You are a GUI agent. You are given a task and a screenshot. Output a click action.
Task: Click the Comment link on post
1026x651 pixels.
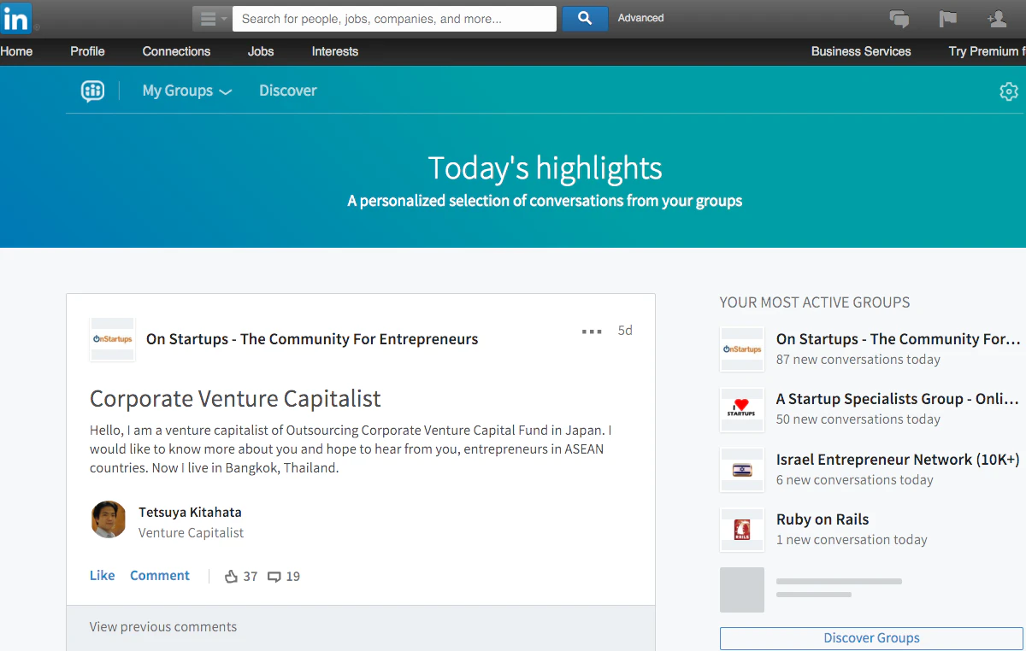point(160,576)
